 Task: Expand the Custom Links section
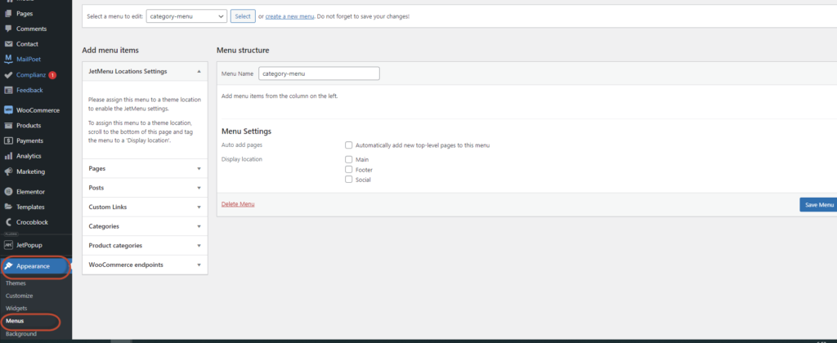point(145,207)
